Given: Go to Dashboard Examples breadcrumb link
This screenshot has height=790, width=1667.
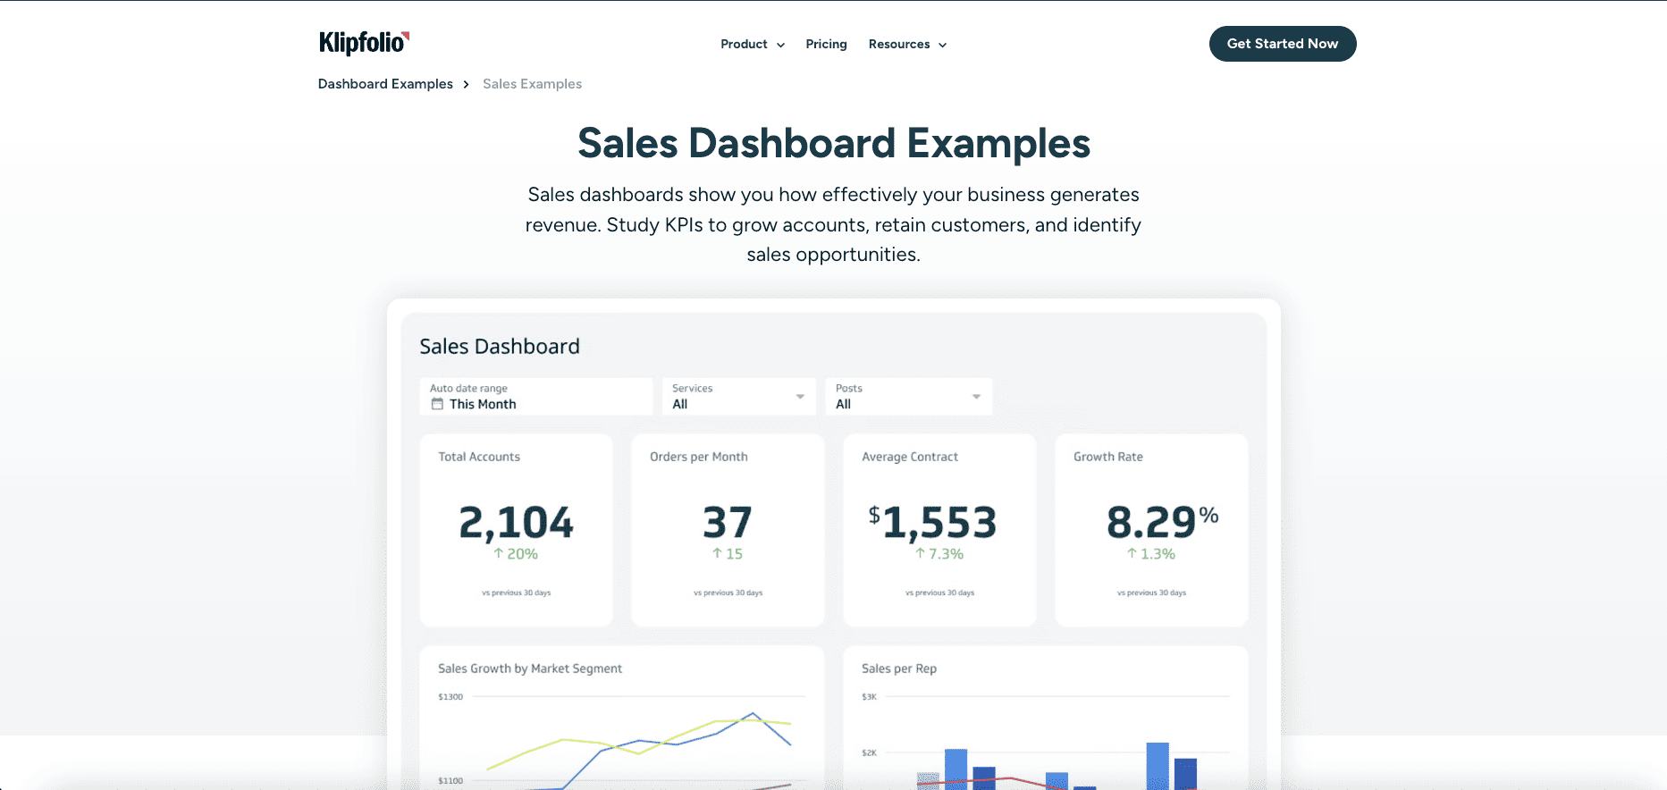Looking at the screenshot, I should click(385, 84).
